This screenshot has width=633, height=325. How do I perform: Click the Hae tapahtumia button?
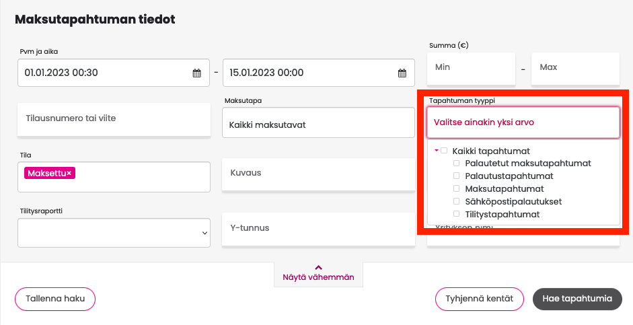(577, 299)
